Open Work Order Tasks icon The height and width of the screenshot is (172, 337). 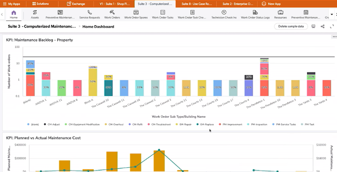[x=163, y=12]
